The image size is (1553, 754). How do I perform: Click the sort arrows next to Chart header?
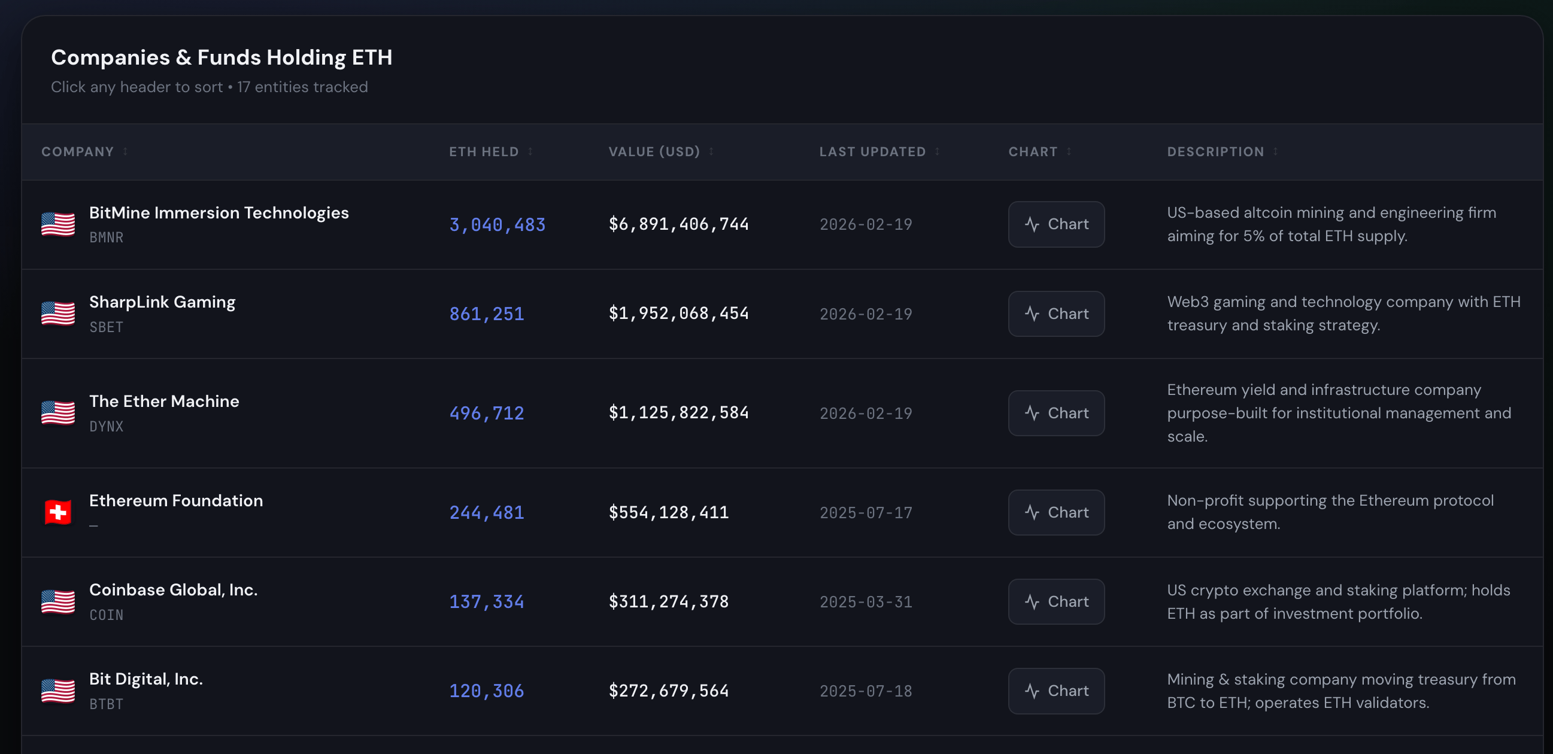point(1069,151)
